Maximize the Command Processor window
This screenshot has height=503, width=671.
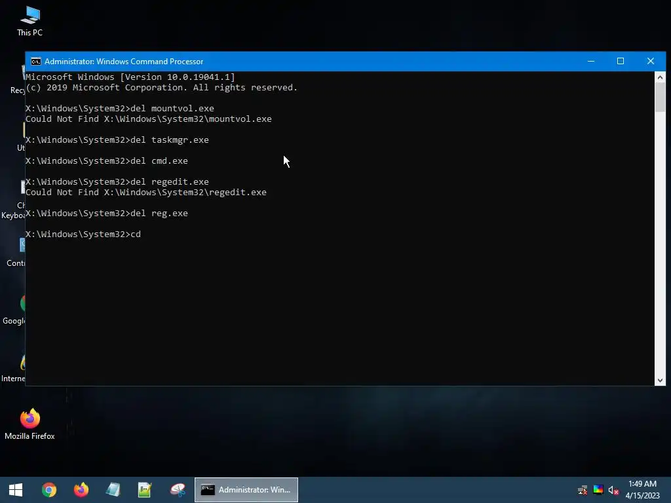pos(620,61)
